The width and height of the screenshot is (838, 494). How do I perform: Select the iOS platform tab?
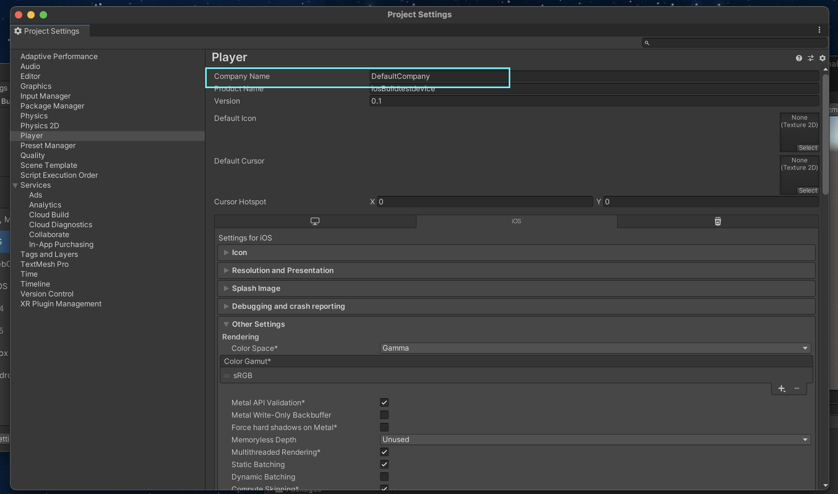516,221
